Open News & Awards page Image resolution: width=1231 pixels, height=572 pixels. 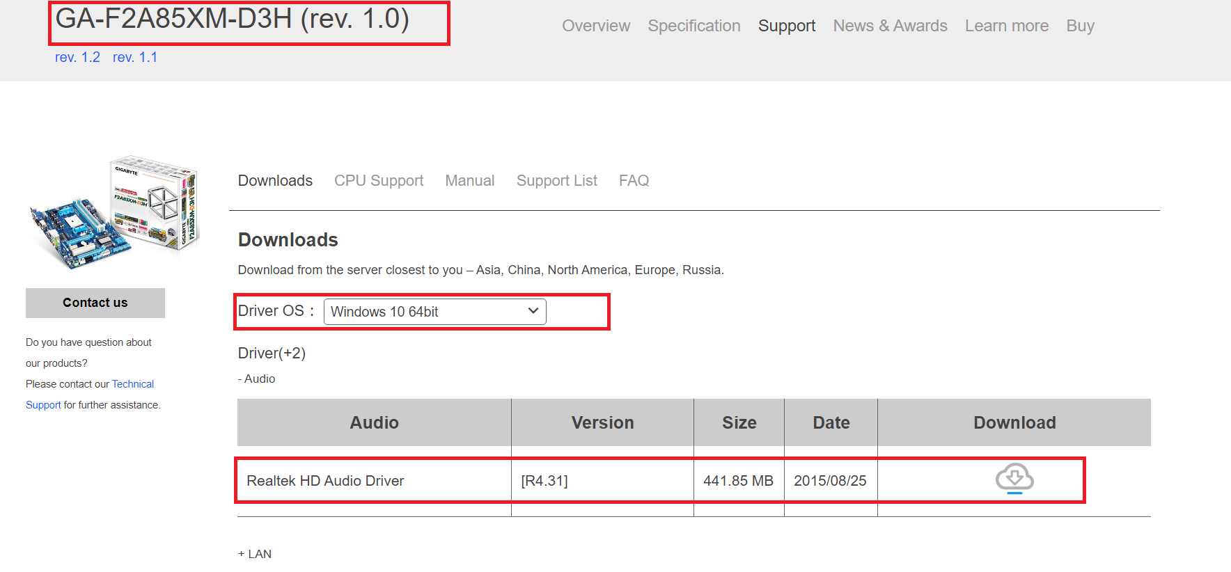pyautogui.click(x=890, y=26)
